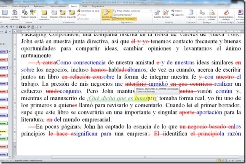Click the Español language status bar indicator

coord(29,161)
